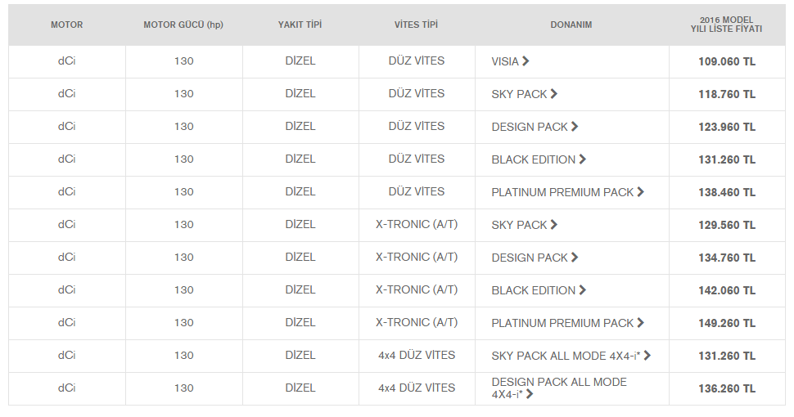Click chevron next to SKY PACK ALL MODE
Screen dimensions: 794x417
point(647,355)
